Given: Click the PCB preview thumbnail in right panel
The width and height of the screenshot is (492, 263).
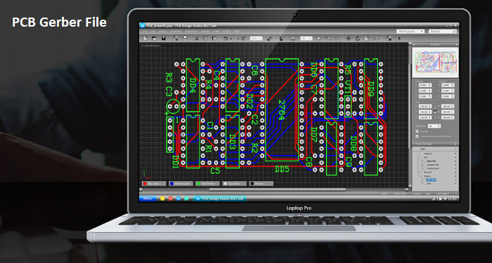Looking at the screenshot, I should [436, 62].
